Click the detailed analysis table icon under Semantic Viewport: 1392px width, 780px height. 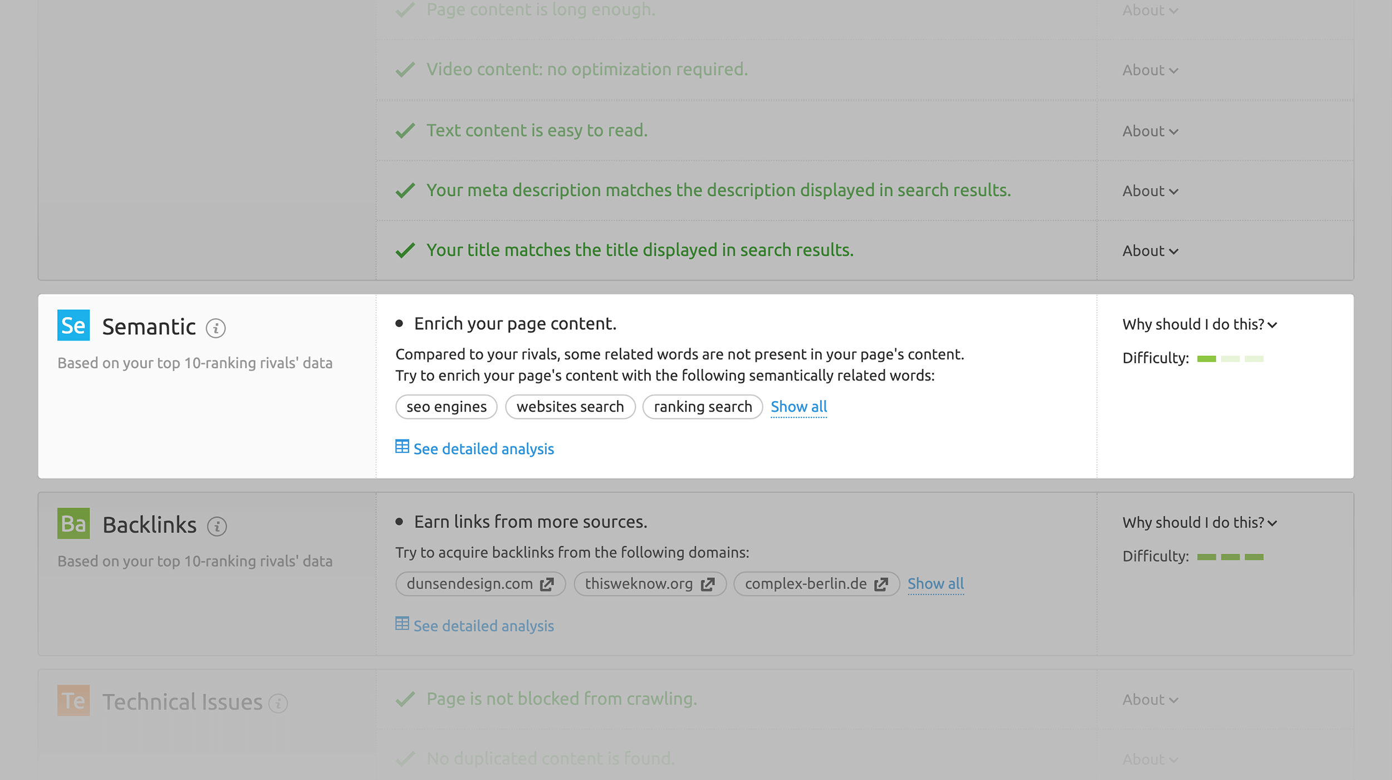(401, 447)
